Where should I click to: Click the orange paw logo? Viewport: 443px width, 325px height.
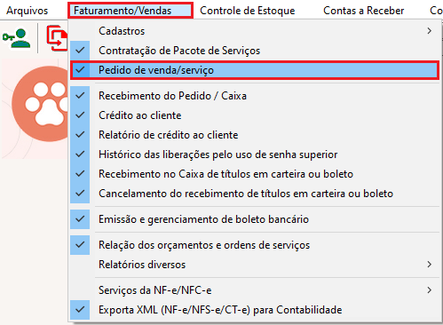point(40,103)
